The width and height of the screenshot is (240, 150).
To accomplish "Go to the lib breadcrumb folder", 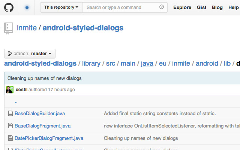I will [227, 63].
